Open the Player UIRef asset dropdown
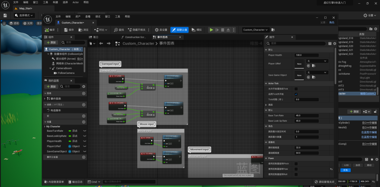The height and width of the screenshot is (187, 380). 317,61
